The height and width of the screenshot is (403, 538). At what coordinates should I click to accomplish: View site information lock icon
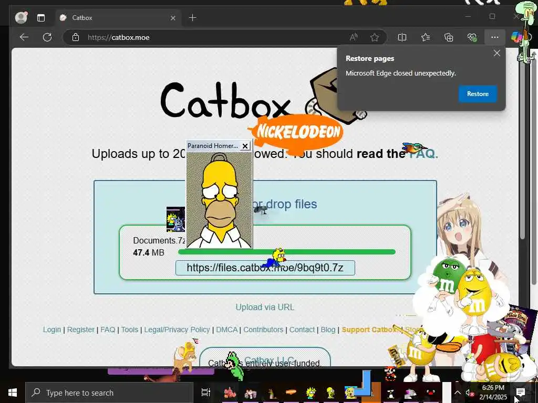click(x=76, y=37)
